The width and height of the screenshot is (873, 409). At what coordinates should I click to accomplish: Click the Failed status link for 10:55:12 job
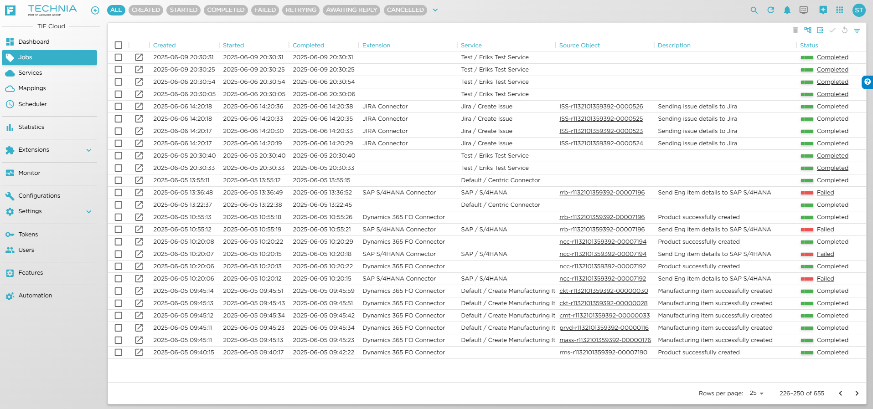click(825, 230)
